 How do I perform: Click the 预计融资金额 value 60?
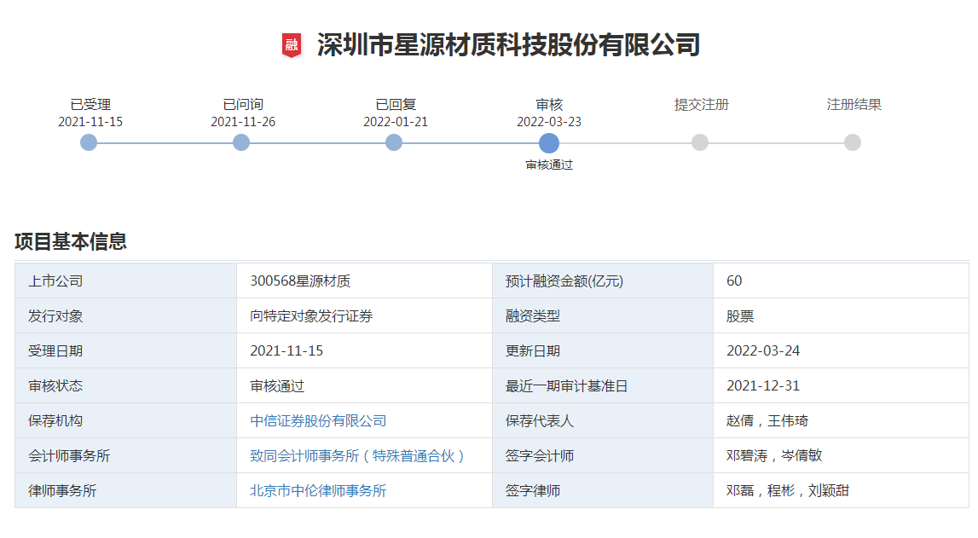[x=734, y=281]
